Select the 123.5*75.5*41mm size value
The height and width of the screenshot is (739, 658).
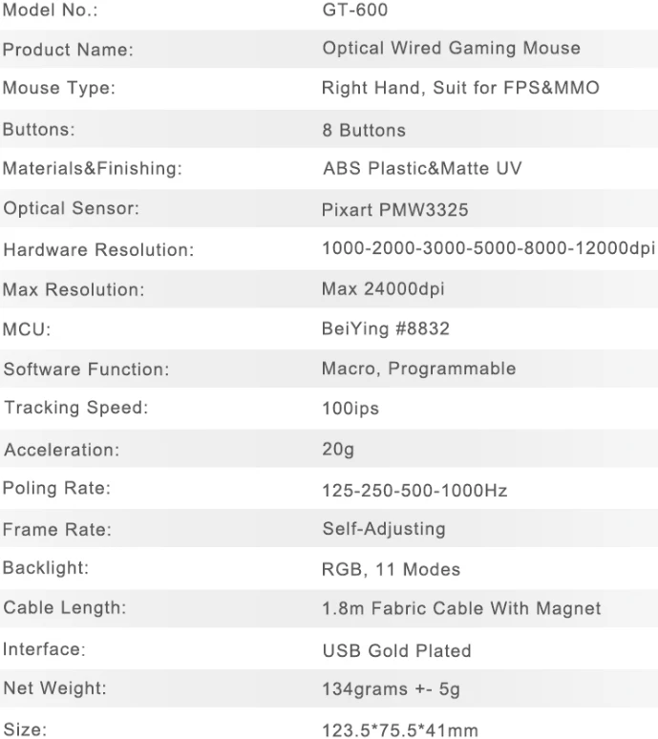(400, 730)
